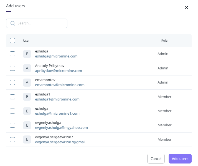
Task: Toggle the select-all users checkbox
Action: click(x=12, y=41)
